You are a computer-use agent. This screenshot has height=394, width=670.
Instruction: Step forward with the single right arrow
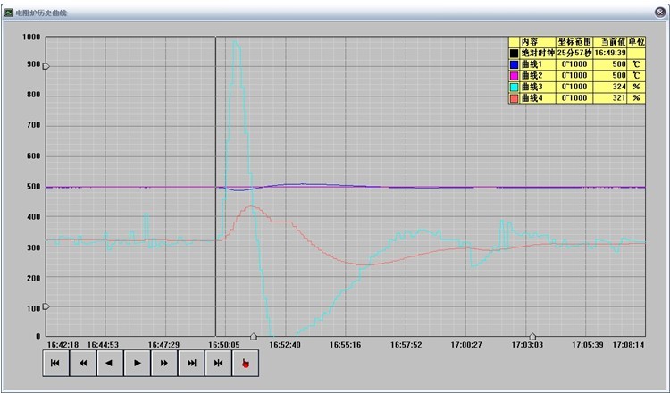coord(137,363)
